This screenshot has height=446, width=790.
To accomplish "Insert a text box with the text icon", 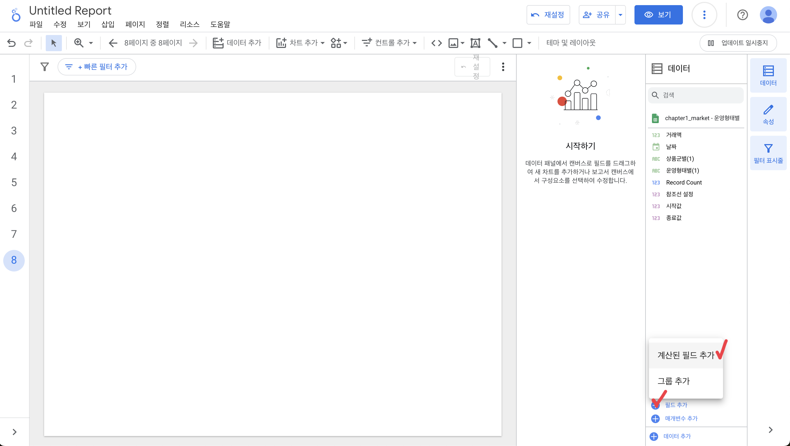I will pos(475,43).
